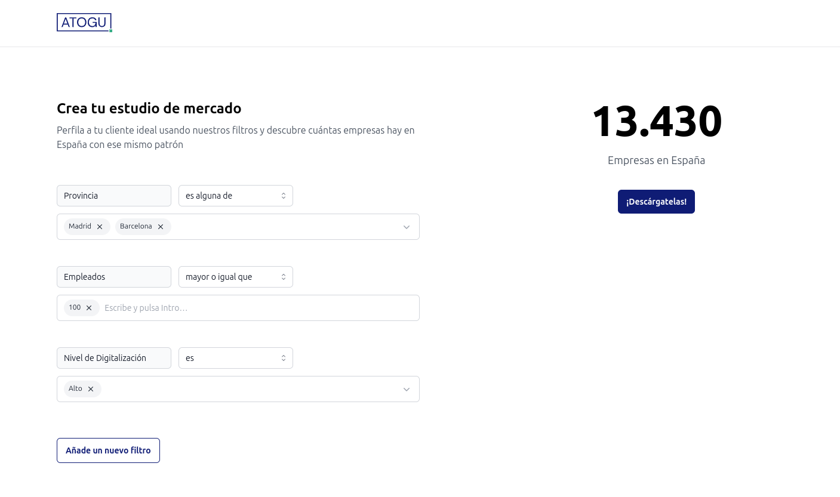Click the stepper arrows on the es selector
Viewport: 840px width, 497px height.
tap(284, 358)
